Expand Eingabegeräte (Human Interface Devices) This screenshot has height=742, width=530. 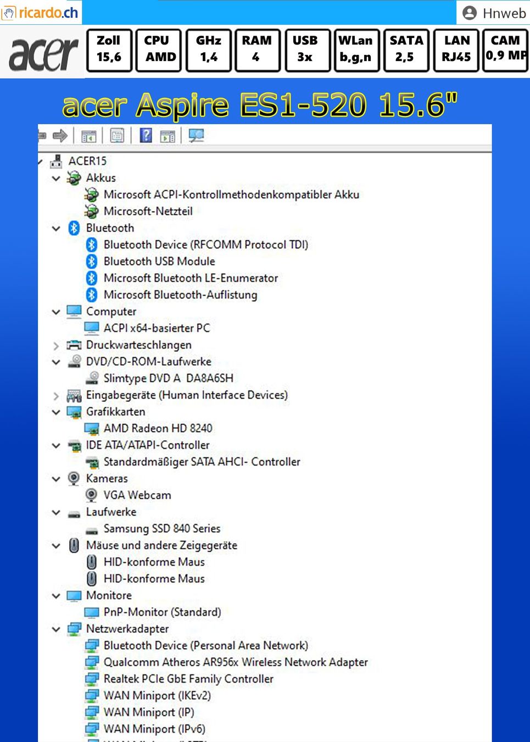[x=56, y=395]
